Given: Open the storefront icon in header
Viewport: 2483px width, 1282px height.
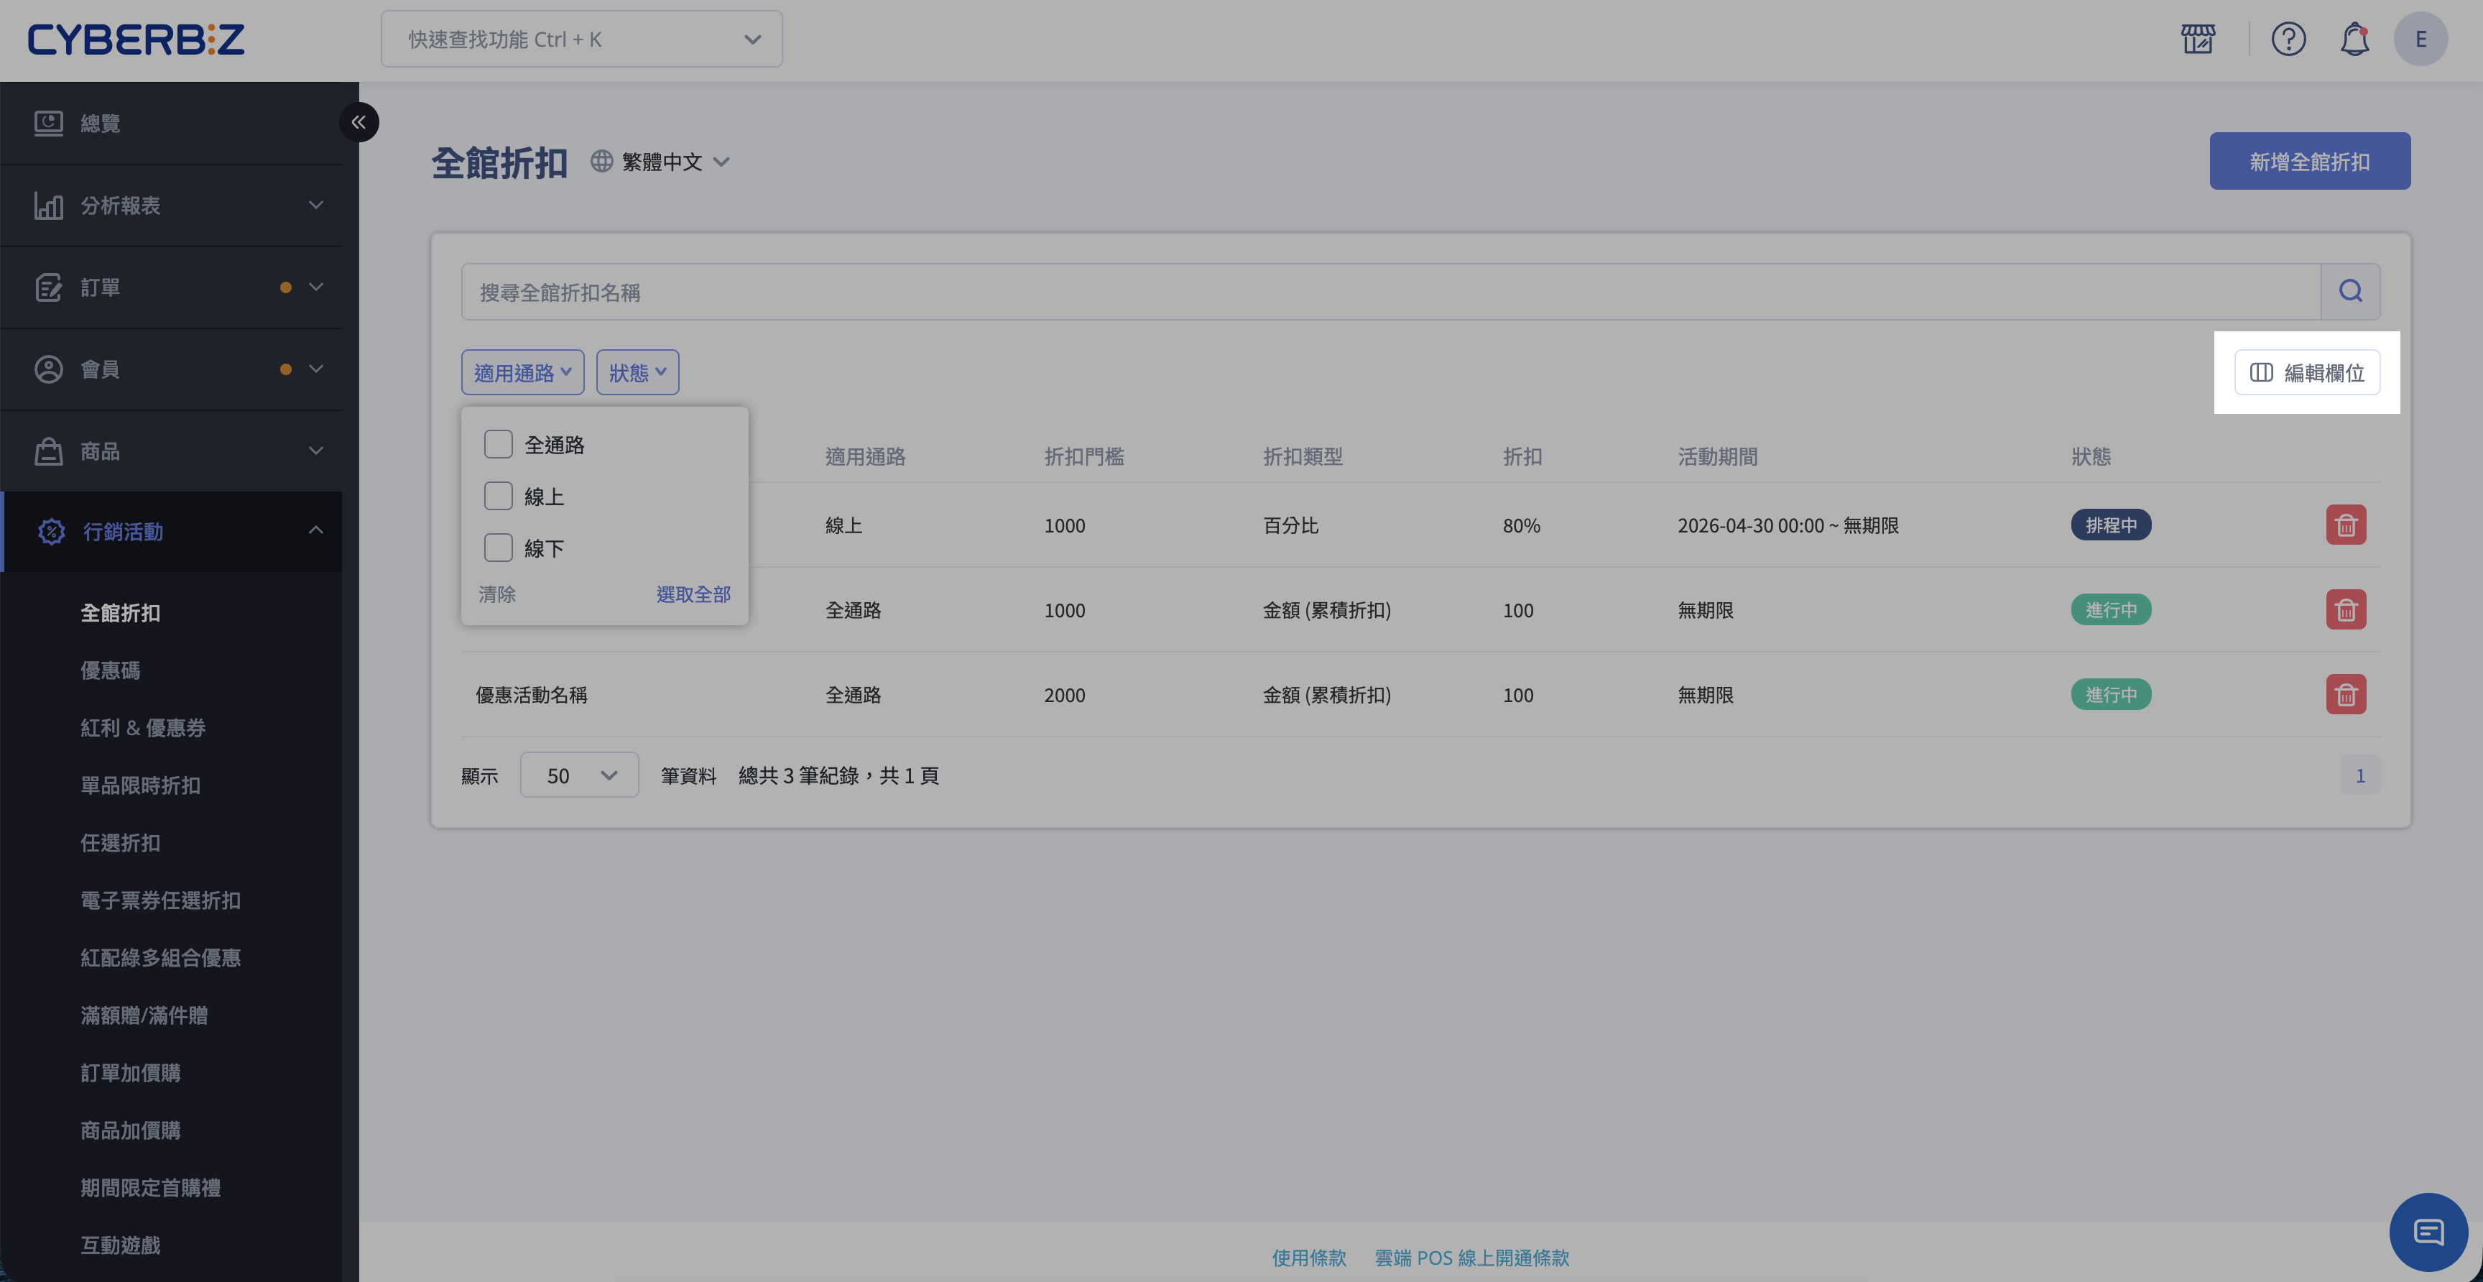Looking at the screenshot, I should [x=2198, y=40].
